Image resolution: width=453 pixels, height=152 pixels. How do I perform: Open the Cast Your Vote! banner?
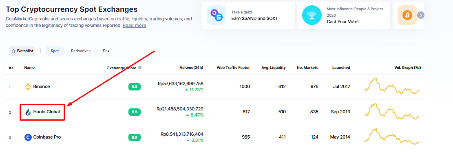click(x=343, y=15)
